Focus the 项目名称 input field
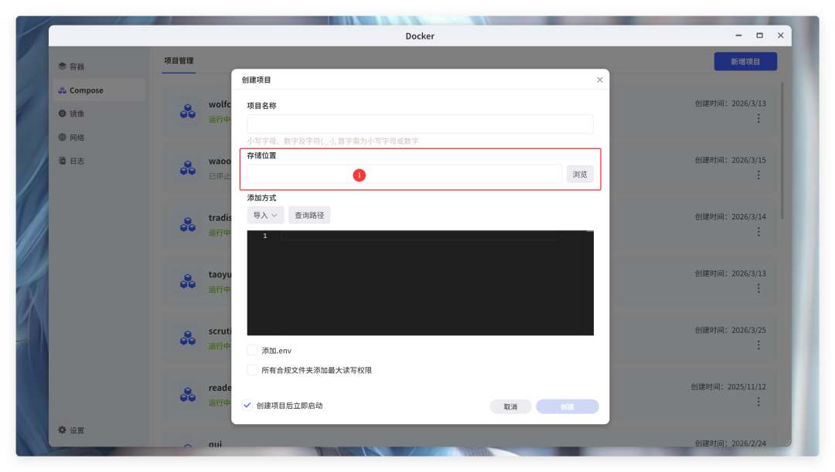 click(420, 124)
